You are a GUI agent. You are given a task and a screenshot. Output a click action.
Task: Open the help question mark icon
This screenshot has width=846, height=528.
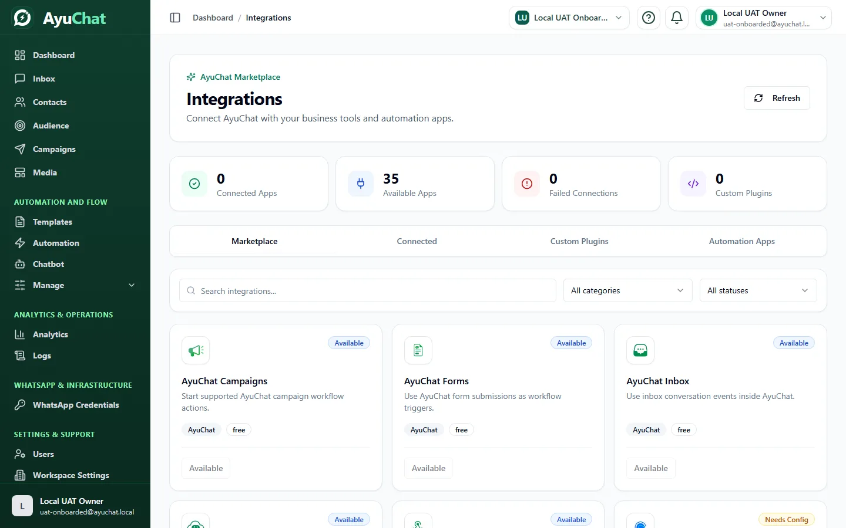pos(649,18)
